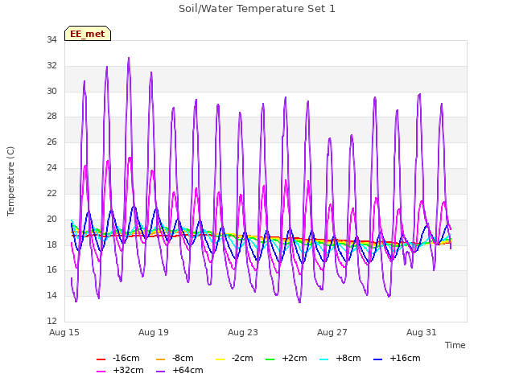
Task: Select the +8cm legend entry
Action: point(340,358)
